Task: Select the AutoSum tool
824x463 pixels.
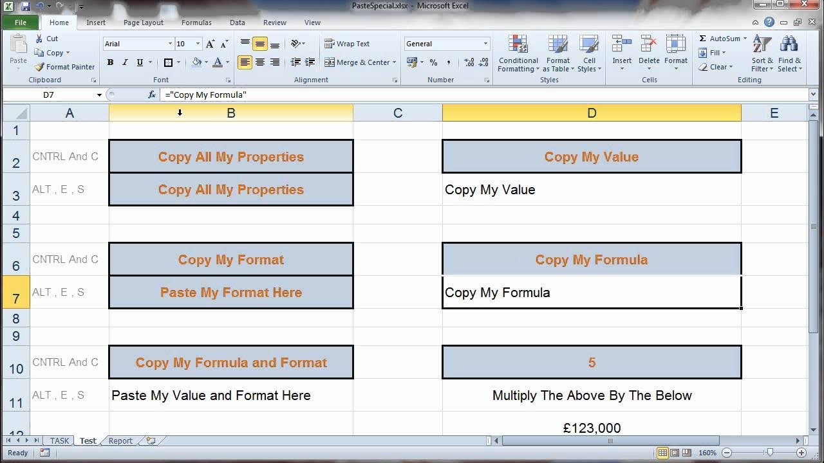Action: (720, 38)
